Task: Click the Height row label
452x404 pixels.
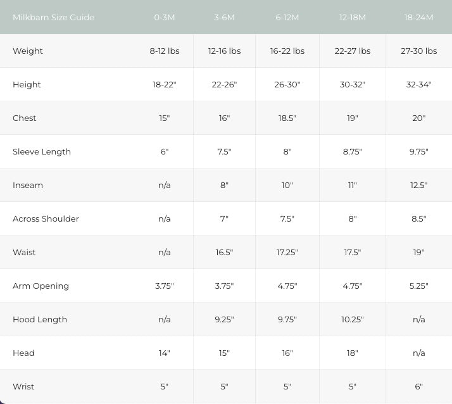Action: point(27,84)
